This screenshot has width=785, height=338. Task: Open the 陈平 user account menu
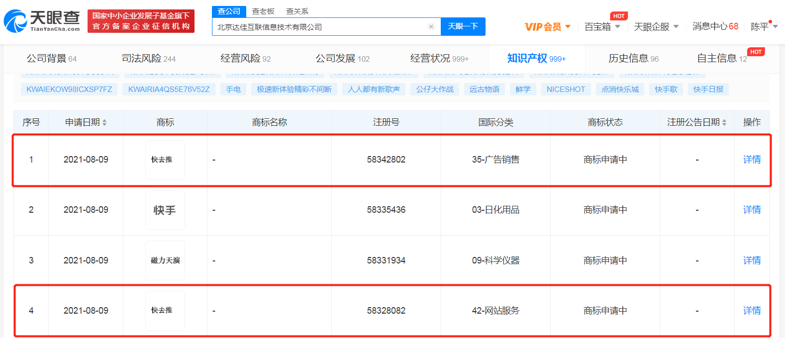764,27
